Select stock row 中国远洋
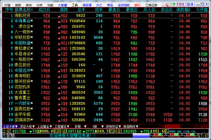Viewport: 211px width, 140px height. coord(105,70)
